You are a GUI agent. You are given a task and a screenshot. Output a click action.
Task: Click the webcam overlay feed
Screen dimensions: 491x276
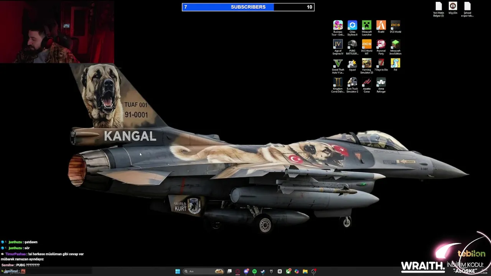tap(57, 31)
